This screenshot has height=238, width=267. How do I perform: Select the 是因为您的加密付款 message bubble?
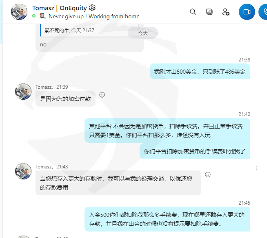(x=65, y=99)
